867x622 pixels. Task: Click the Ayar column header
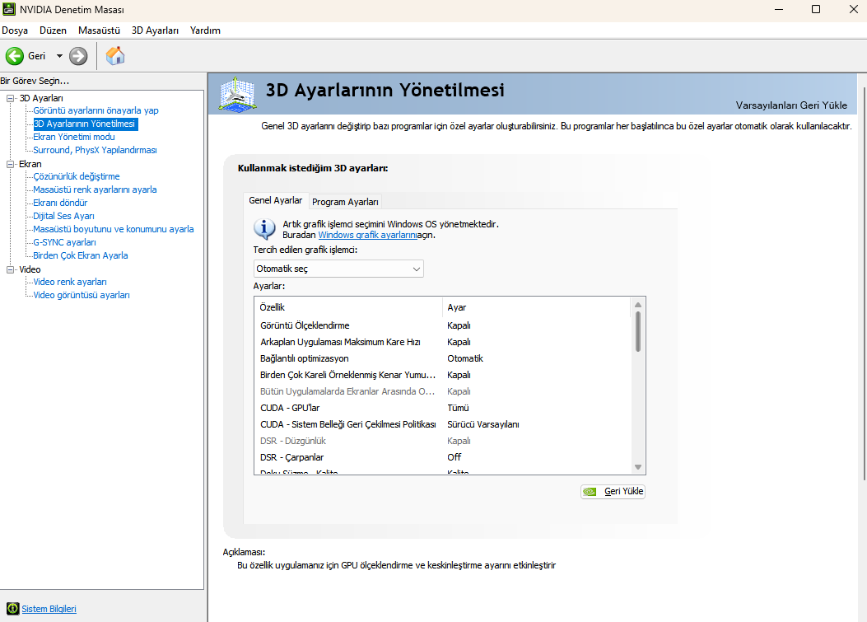[536, 307]
